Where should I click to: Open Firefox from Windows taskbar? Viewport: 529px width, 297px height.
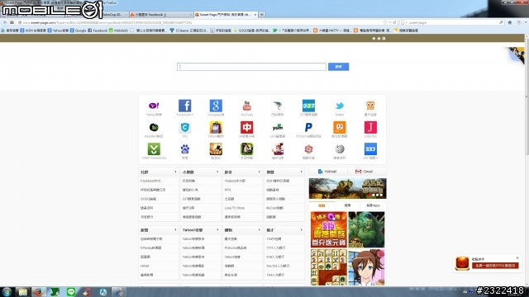point(39,291)
